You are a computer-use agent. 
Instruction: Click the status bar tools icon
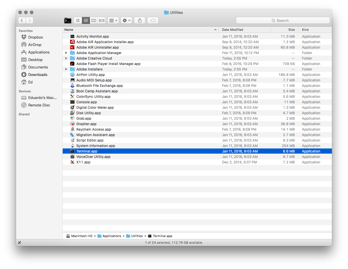pyautogui.click(x=20, y=243)
